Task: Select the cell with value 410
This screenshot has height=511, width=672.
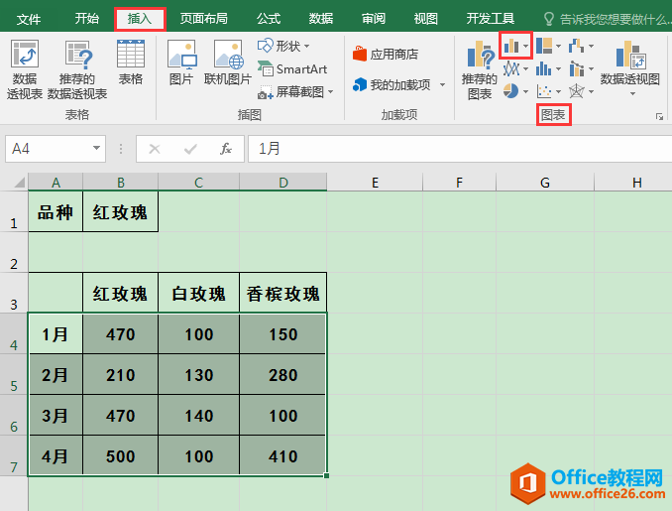Action: click(x=283, y=455)
